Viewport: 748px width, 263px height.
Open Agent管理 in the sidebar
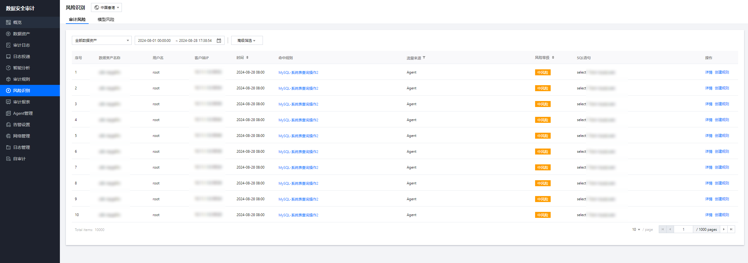click(x=23, y=113)
